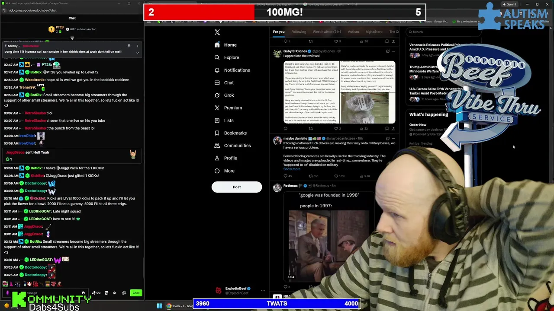Image resolution: width=554 pixels, height=311 pixels.
Task: Bookmark the Gaby SI Clones post
Action: 387,128
